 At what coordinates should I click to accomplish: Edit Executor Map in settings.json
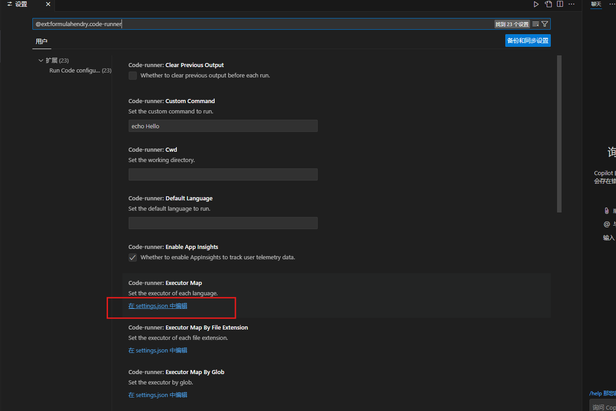[158, 306]
